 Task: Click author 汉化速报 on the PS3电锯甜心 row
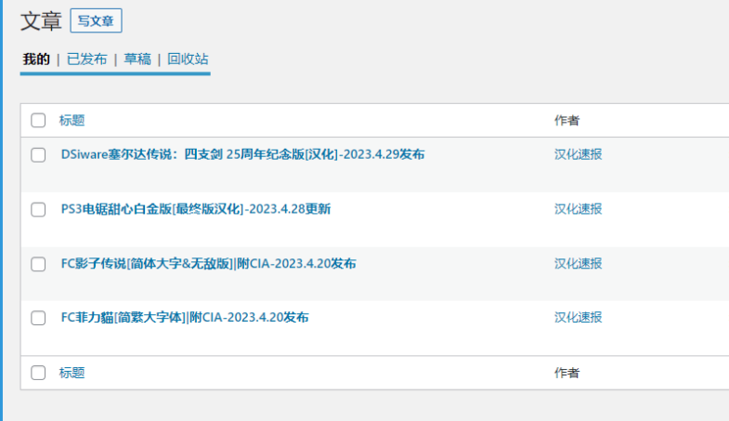(x=578, y=209)
